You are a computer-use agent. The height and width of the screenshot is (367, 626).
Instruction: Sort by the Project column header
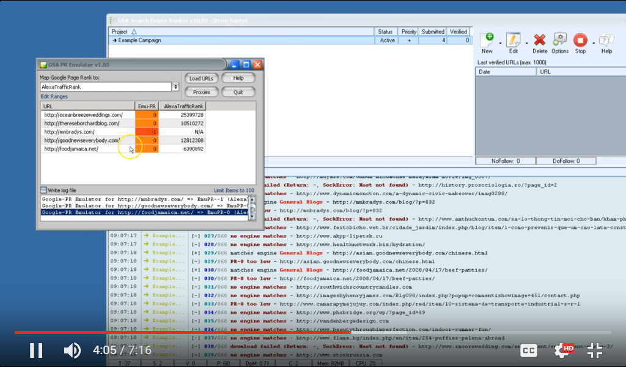pos(241,32)
